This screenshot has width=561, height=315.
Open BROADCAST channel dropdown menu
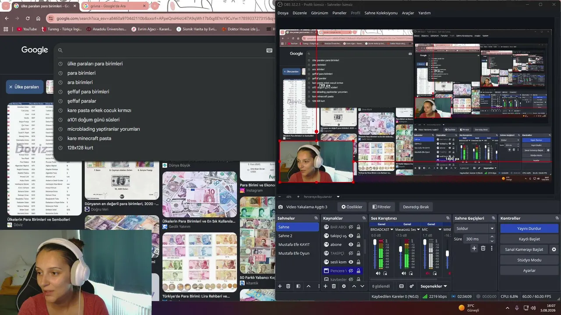pos(392,229)
